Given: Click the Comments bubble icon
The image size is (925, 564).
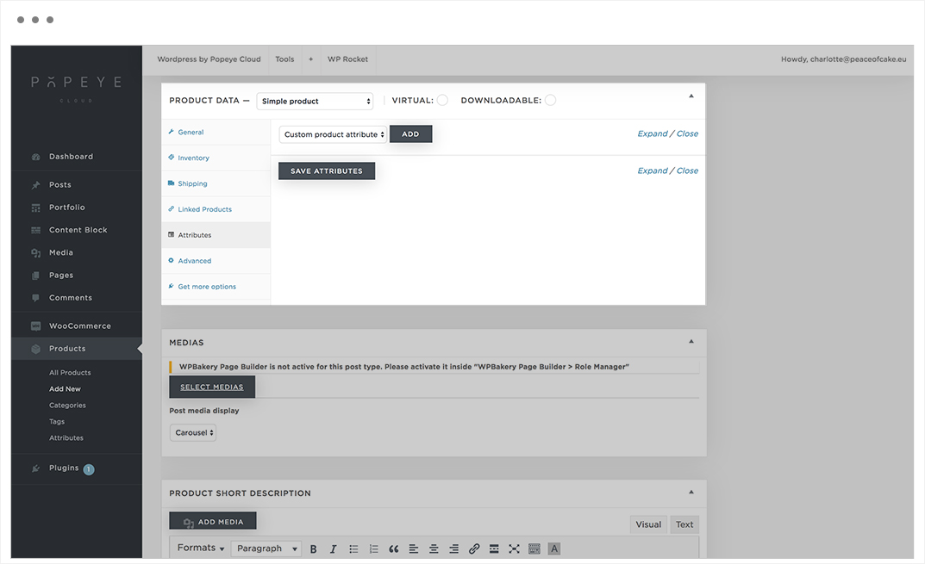Looking at the screenshot, I should click(36, 298).
